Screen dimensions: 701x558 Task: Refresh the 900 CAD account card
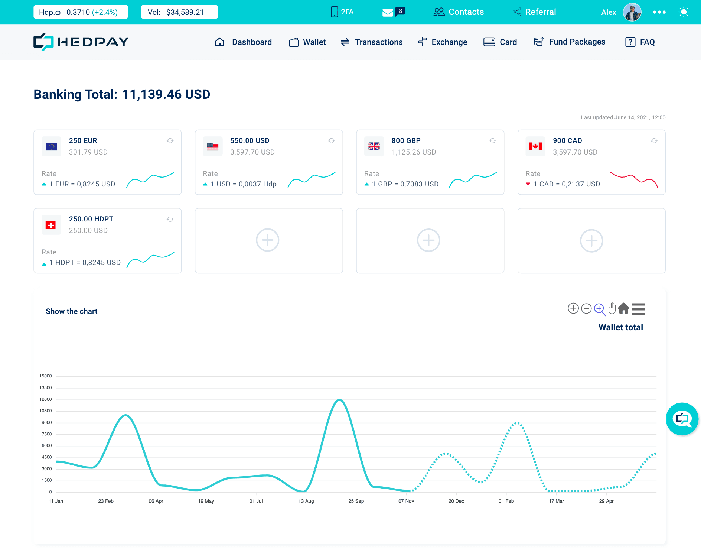654,141
